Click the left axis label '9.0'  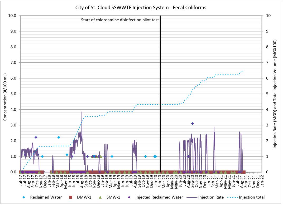pyautogui.click(x=13, y=31)
